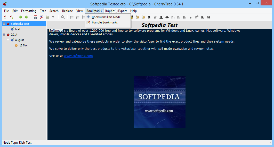Click the red cherry icon beside 2014
The image size is (274, 147).
click(x=8, y=34)
